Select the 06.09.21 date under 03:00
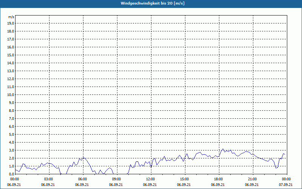Viewport: 302px width, 189px height. (x=48, y=185)
